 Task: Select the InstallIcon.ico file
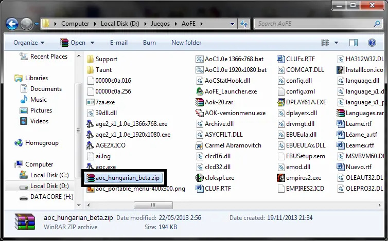[360, 70]
